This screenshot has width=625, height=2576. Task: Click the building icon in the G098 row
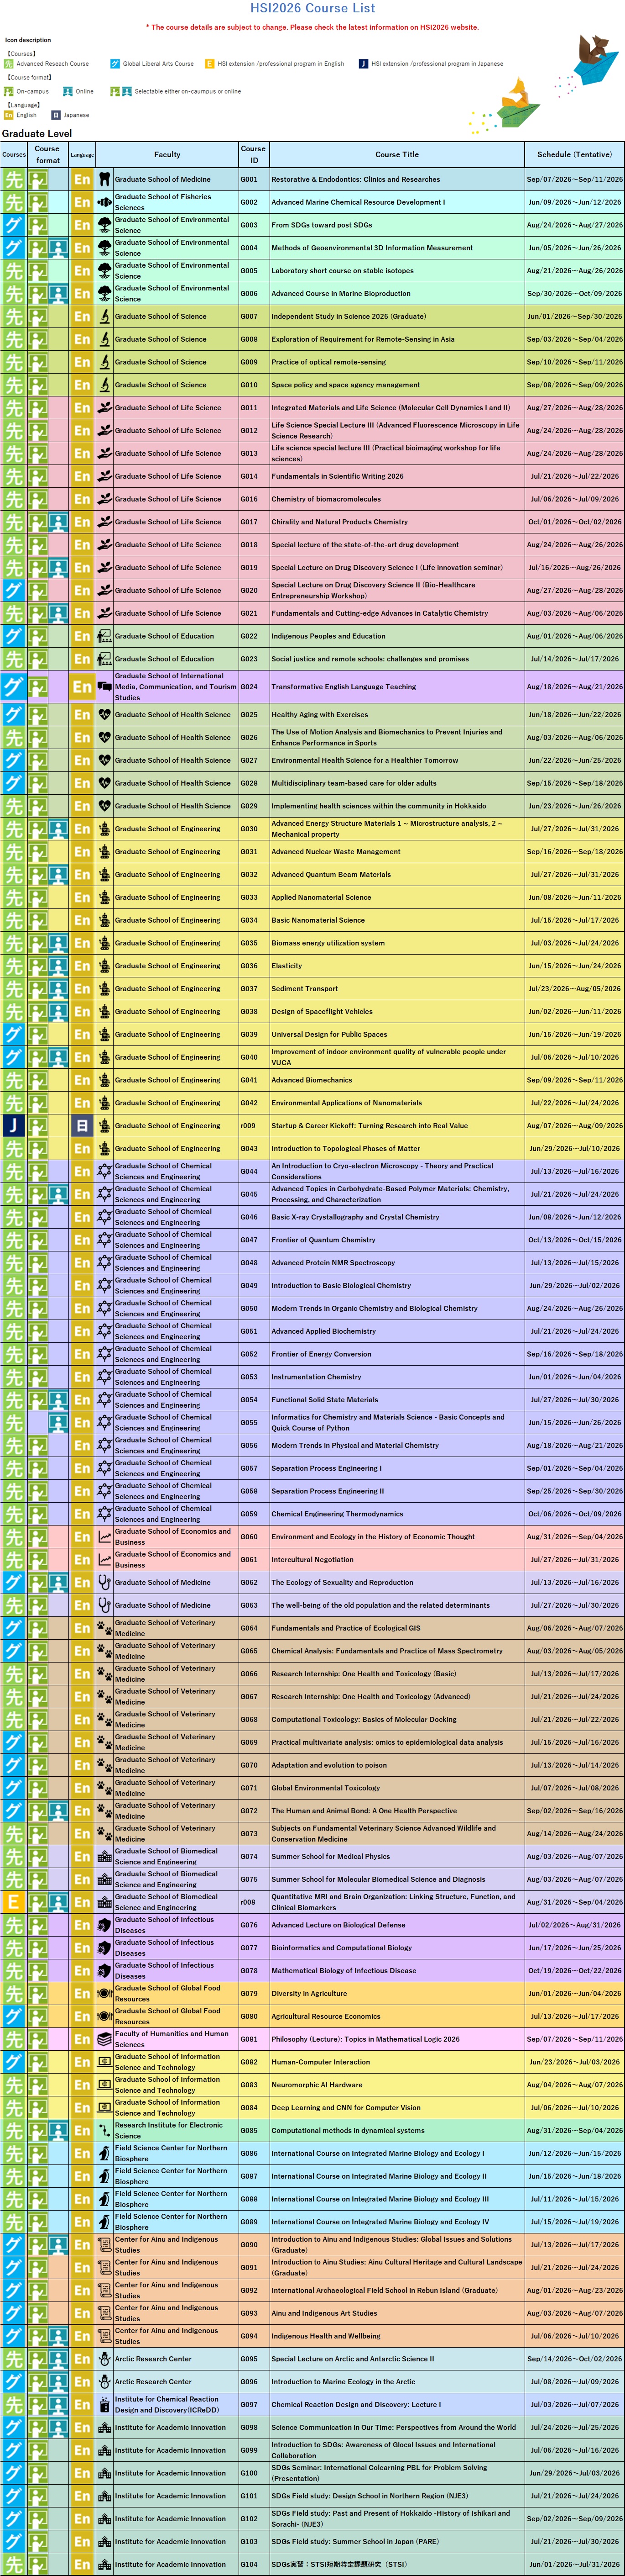tap(105, 2427)
